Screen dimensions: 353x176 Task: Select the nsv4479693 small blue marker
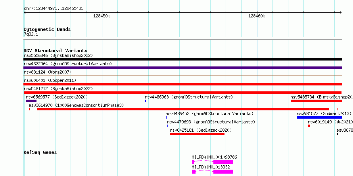coord(168,126)
